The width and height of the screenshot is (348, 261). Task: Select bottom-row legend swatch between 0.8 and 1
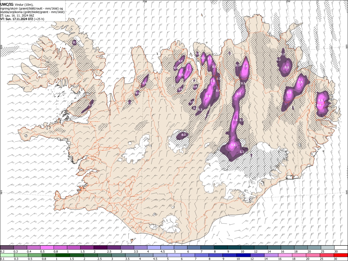[49, 255]
